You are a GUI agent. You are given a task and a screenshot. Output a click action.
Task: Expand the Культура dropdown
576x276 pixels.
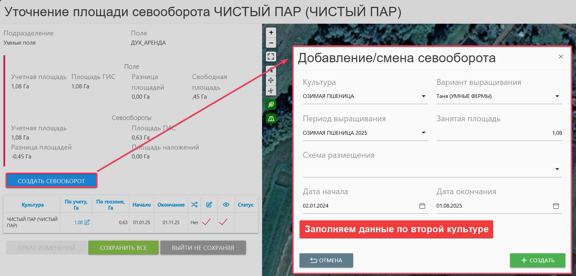[x=423, y=96]
